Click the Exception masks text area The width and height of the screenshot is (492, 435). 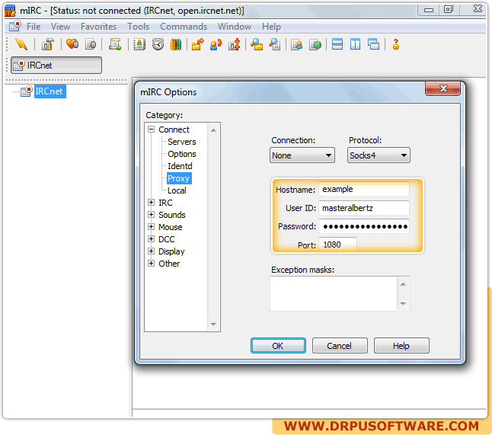point(334,294)
